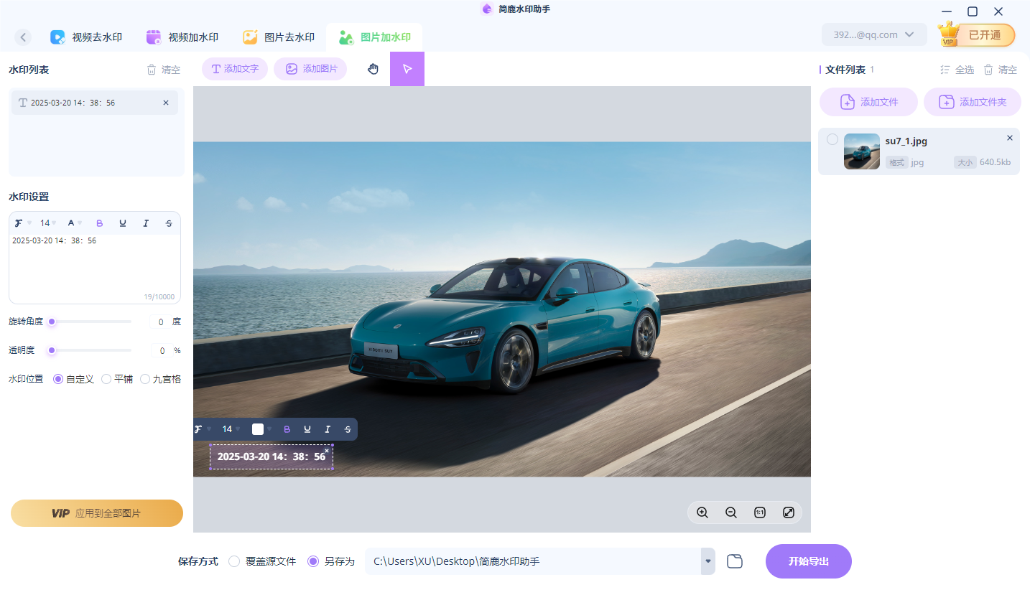The height and width of the screenshot is (590, 1030).
Task: Click the 添加图片 button
Action: coord(310,69)
